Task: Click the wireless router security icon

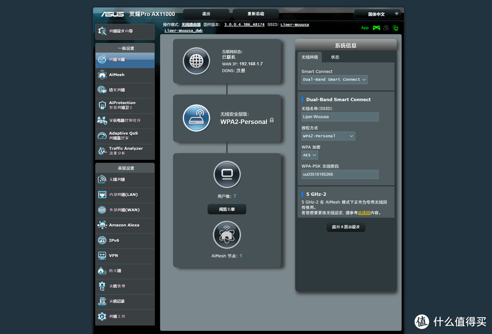Action: click(196, 118)
